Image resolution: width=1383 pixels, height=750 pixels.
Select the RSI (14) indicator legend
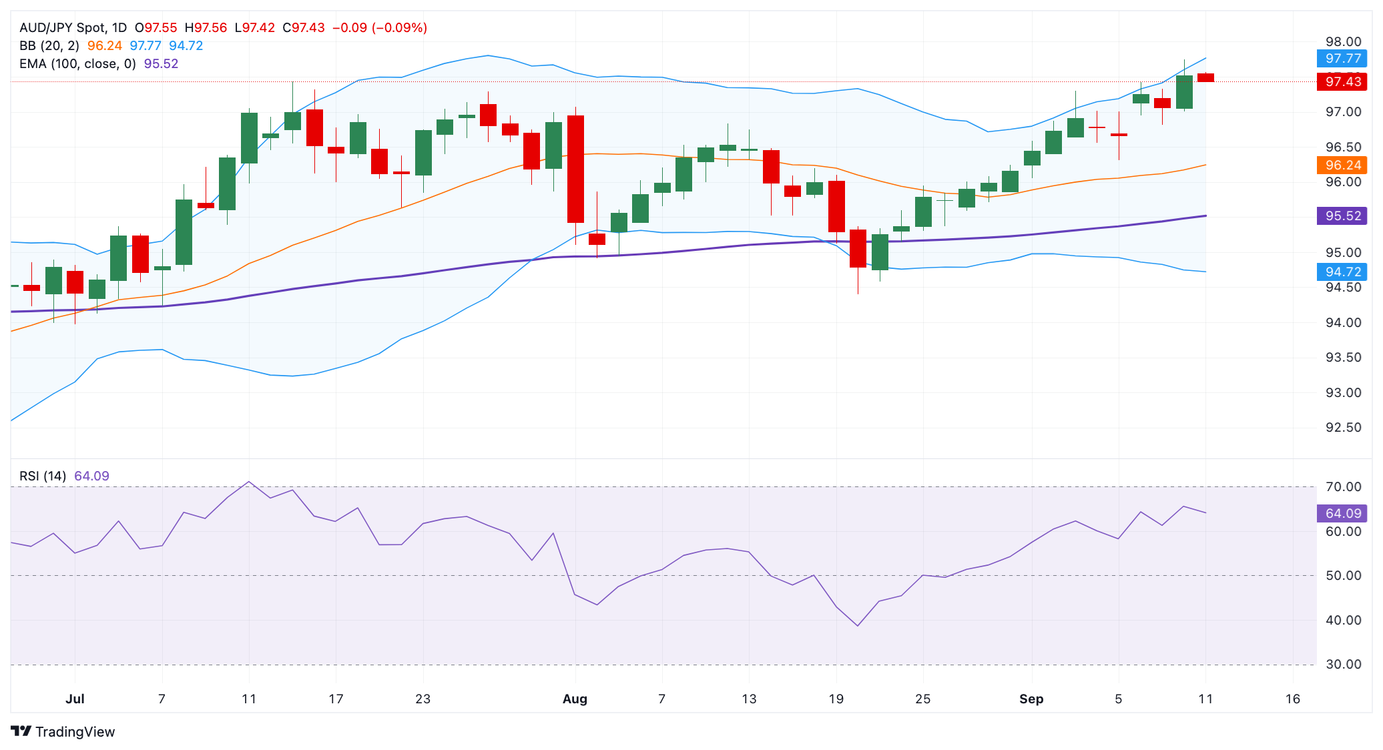(43, 476)
